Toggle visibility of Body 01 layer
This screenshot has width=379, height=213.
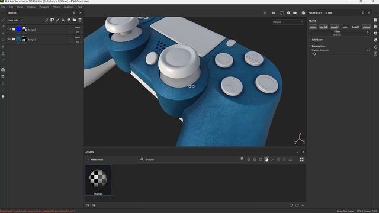(x=9, y=39)
